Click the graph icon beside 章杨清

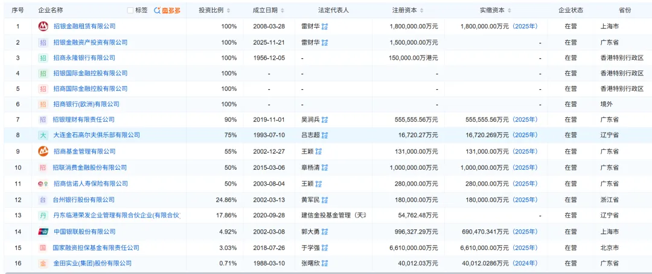[325, 167]
